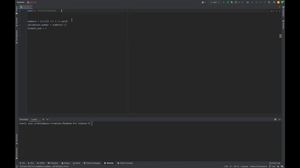Open the user account icon in toolbar
This screenshot has height=168, width=300.
(203, 2)
